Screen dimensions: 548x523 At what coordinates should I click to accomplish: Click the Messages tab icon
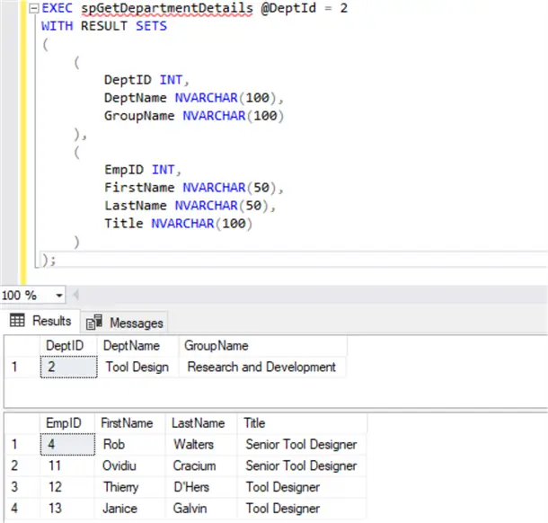coord(93,323)
